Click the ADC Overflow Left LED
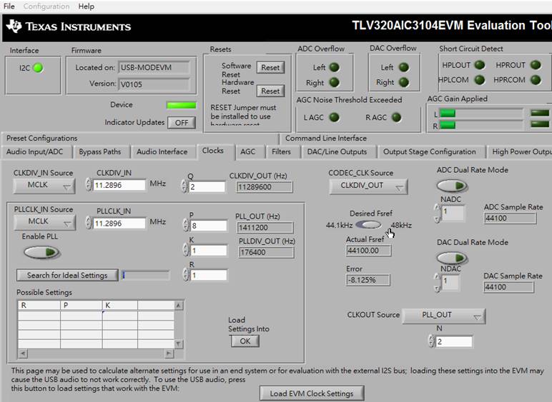This screenshot has height=402, width=552. [x=334, y=67]
